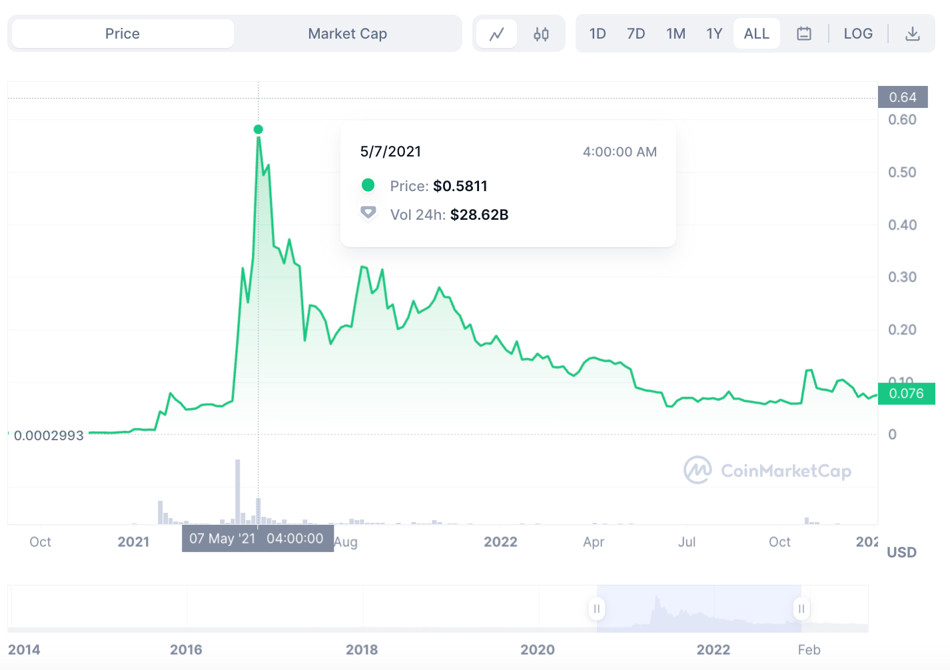
Task: Select the line chart view icon
Action: (497, 34)
